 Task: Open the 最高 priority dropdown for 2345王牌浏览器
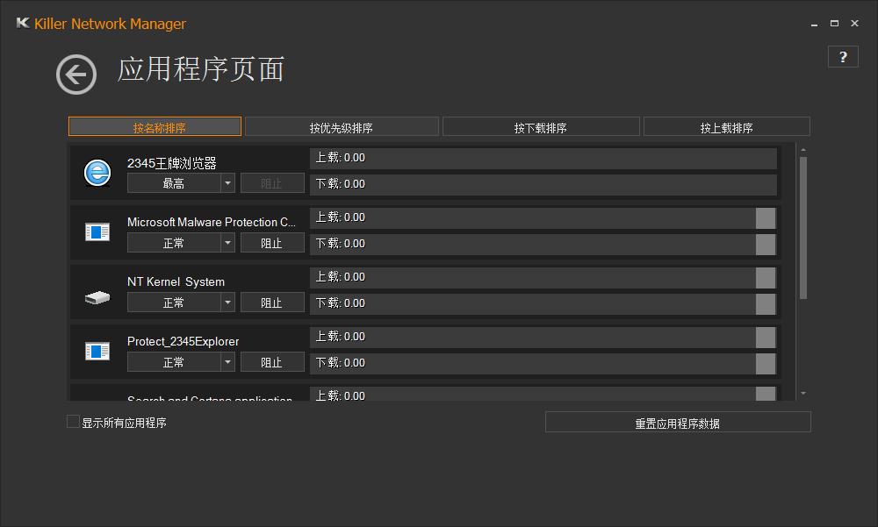click(x=181, y=182)
